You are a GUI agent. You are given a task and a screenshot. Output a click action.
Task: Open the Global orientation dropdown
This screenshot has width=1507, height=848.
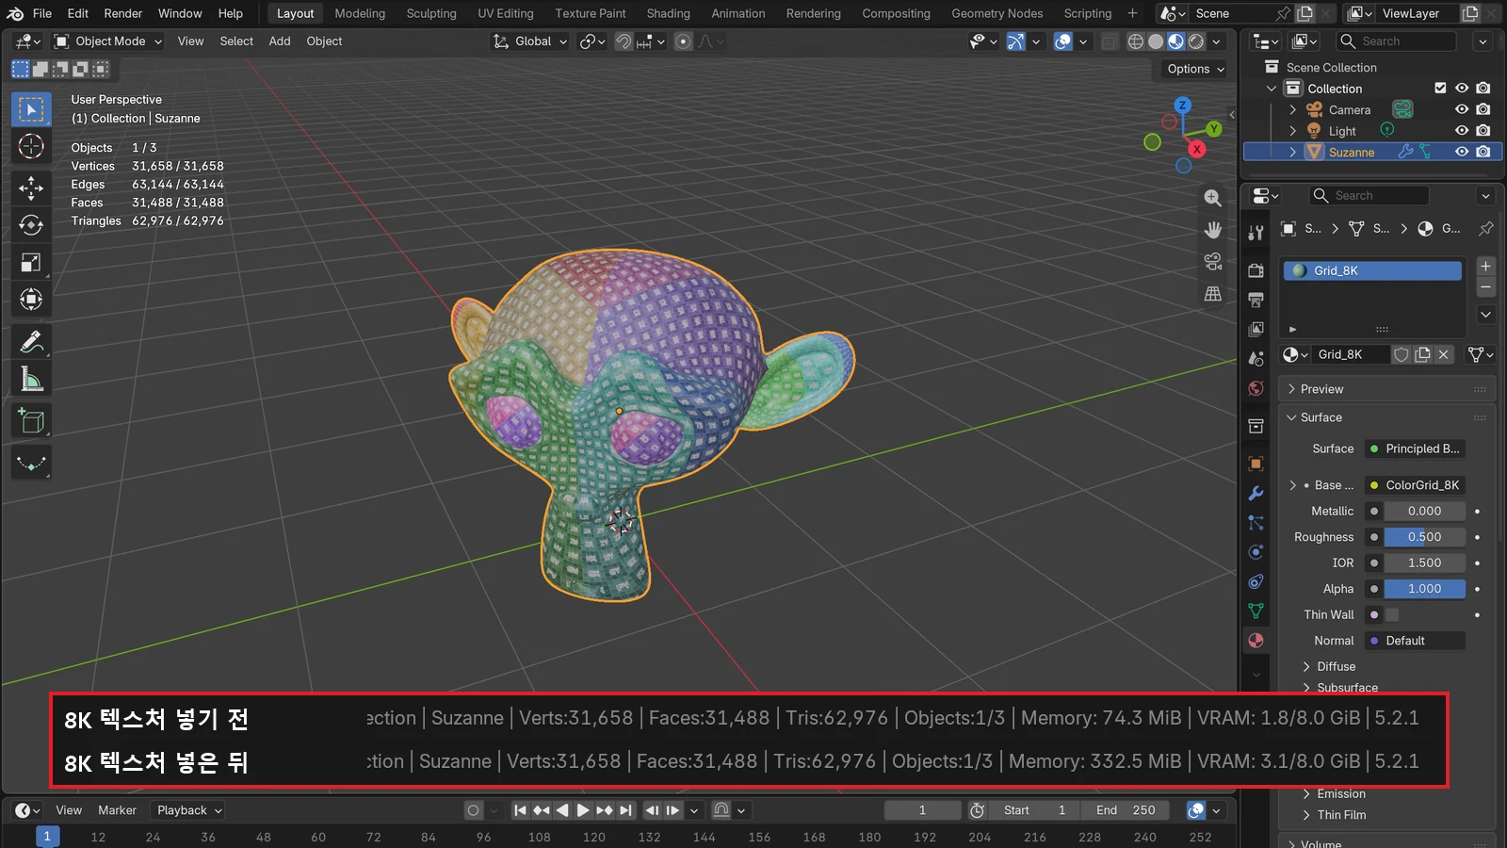tap(530, 41)
